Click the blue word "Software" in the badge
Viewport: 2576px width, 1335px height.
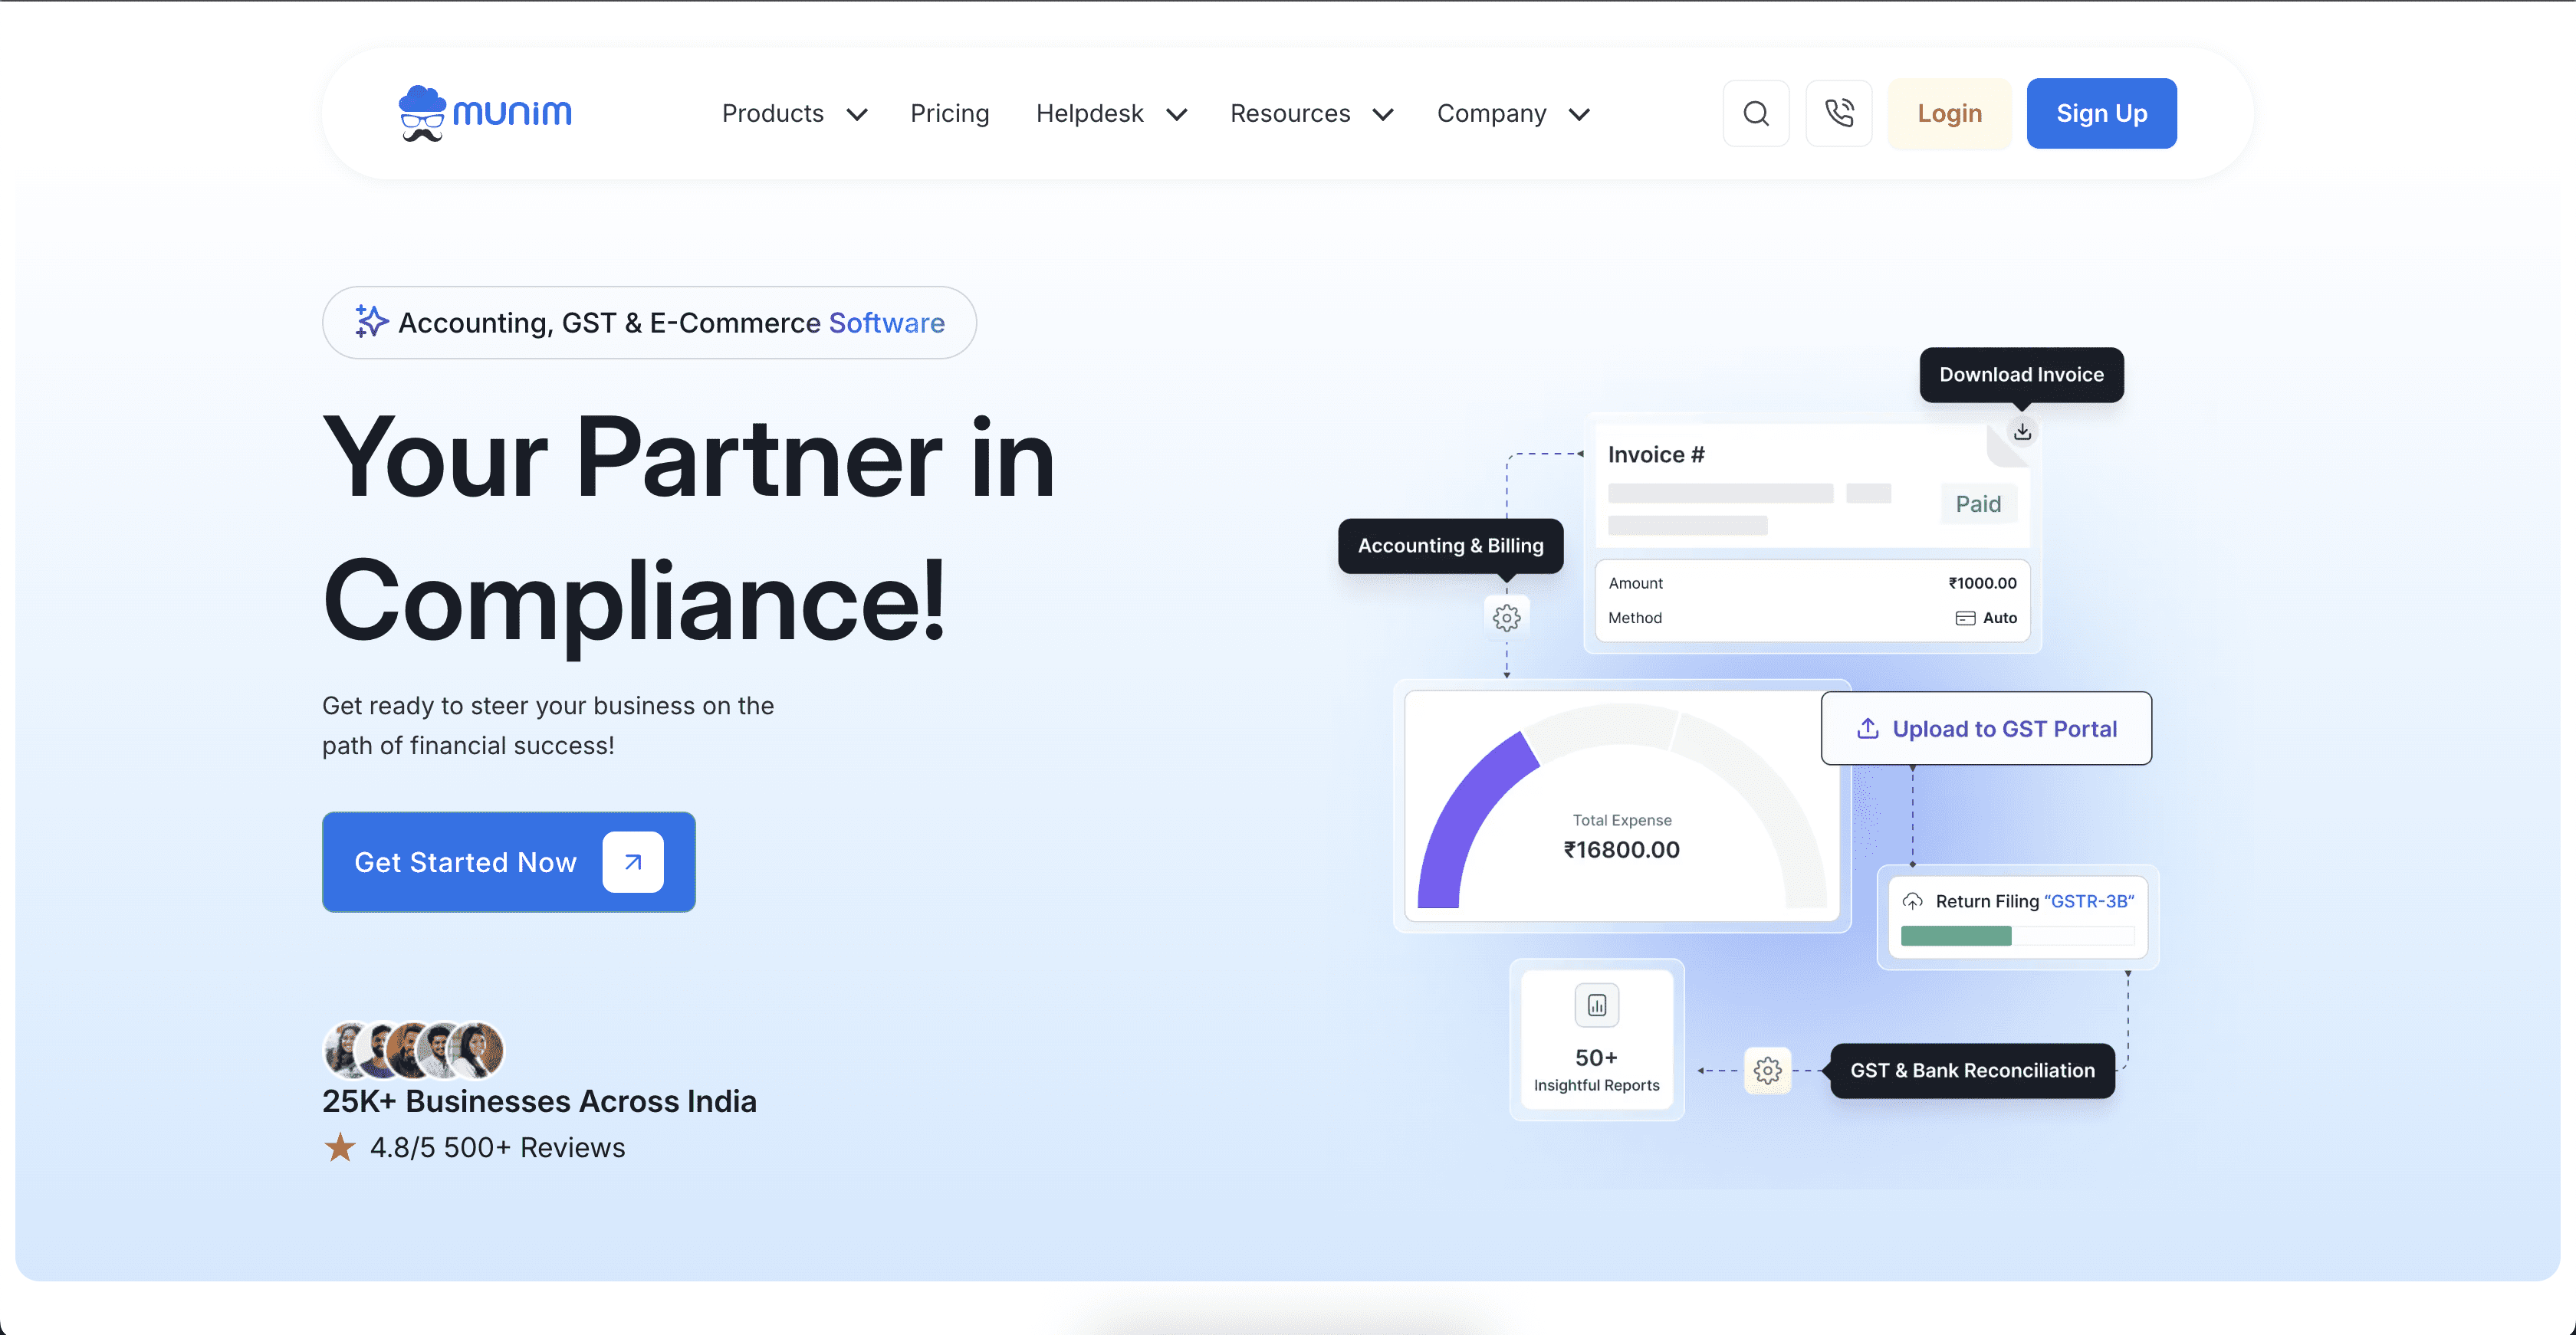[886, 323]
